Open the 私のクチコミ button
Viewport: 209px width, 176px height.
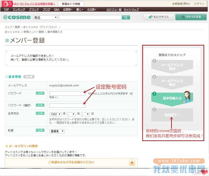click(x=159, y=17)
